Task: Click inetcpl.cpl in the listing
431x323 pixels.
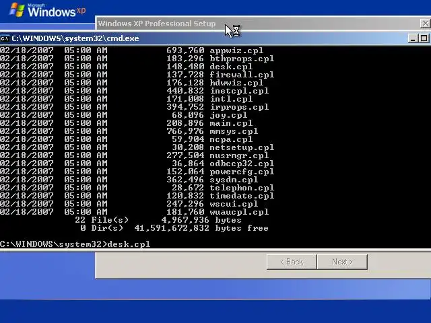Action: point(239,91)
